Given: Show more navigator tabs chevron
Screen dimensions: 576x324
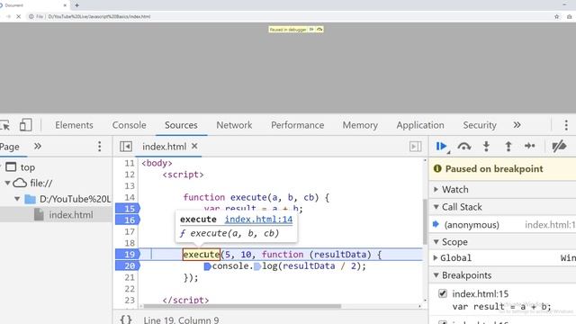Looking at the screenshot, I should [38, 146].
